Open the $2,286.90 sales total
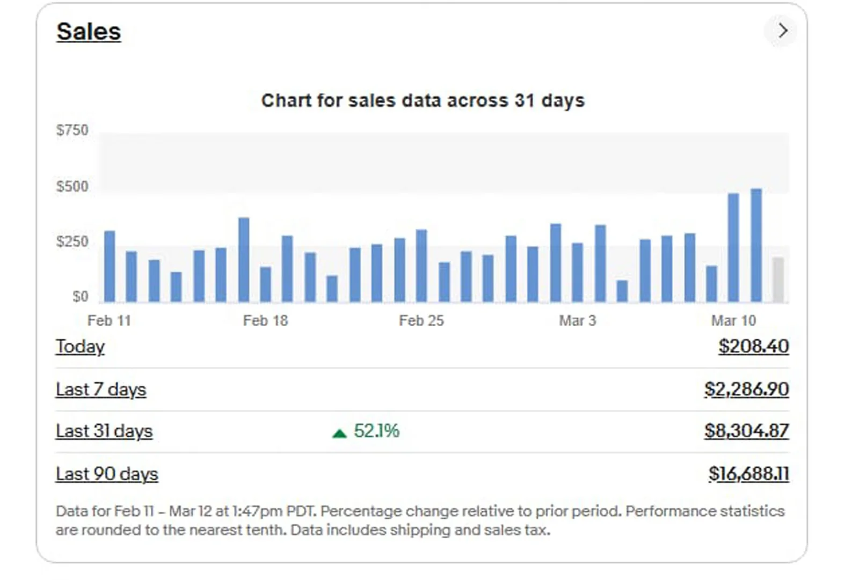The image size is (859, 580). (746, 389)
